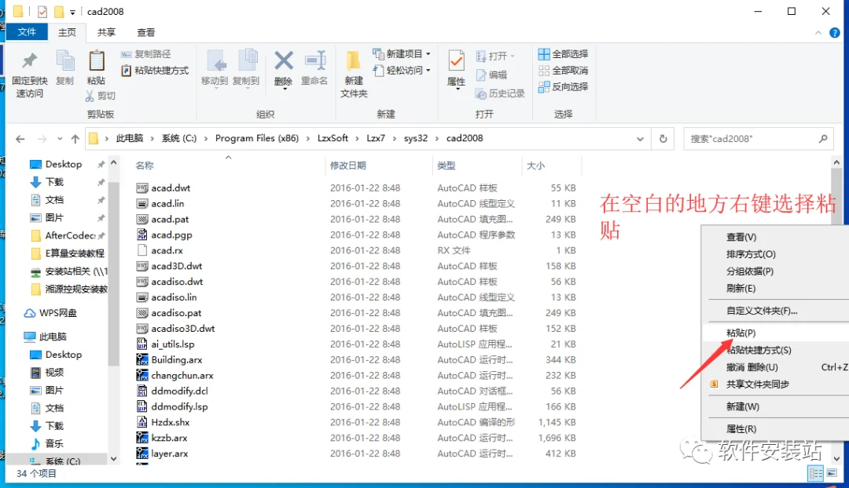Screen dimensions: 849x488
Task: Choose Refresh (刷新(E)) in context menu
Action: click(x=741, y=288)
